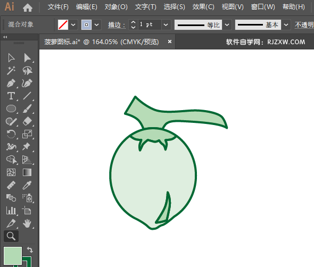This screenshot has height=267, width=314.
Task: Select the Rotate tool
Action: (11, 134)
